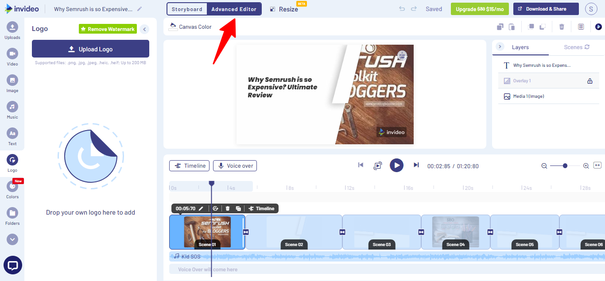Viewport: 605px width, 281px height.
Task: Open Scene 01 popup Timeline option
Action: point(261,208)
